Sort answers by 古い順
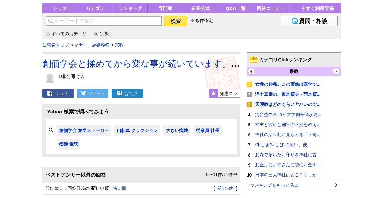The height and width of the screenshot is (198, 377). pos(120,188)
